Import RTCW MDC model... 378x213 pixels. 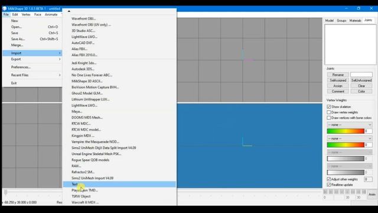[x=119, y=130]
